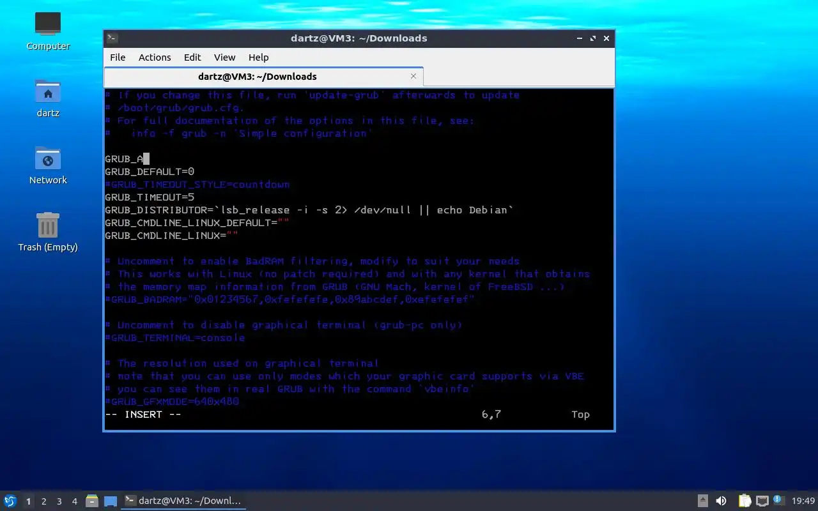The height and width of the screenshot is (511, 818).
Task: Launch the file manager from the taskbar
Action: [92, 501]
